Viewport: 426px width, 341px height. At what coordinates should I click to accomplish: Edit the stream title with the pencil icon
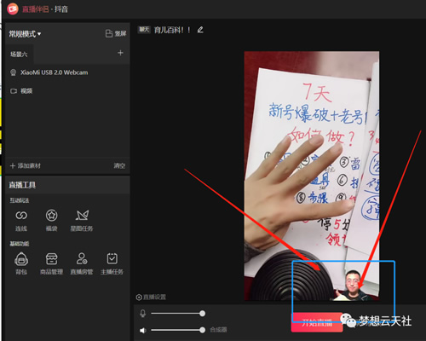200,30
